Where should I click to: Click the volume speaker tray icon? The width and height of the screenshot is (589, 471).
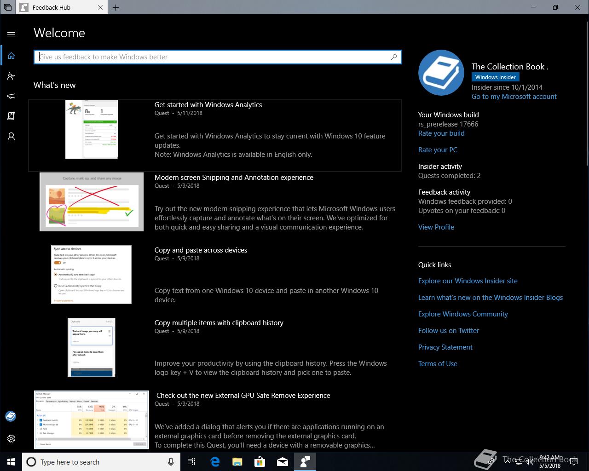tap(529, 462)
